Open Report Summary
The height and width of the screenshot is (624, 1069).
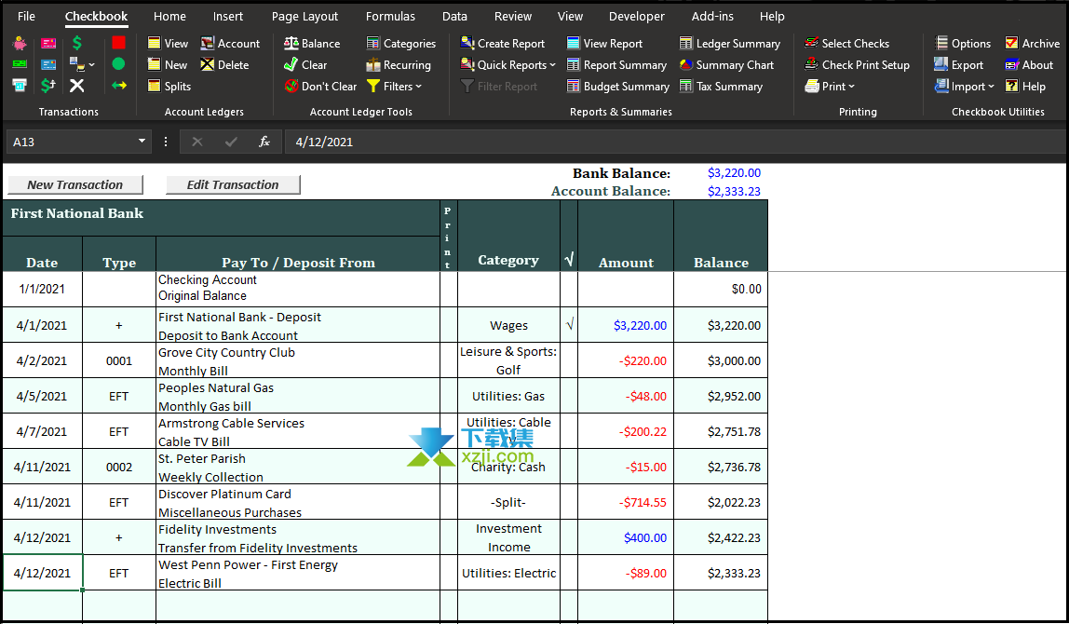617,65
